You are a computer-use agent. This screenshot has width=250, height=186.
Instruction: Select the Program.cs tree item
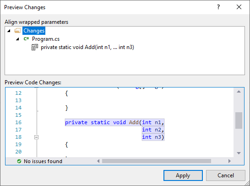pos(46,39)
